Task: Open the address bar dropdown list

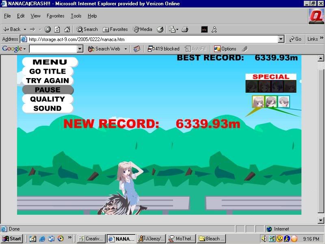Action: [x=281, y=39]
